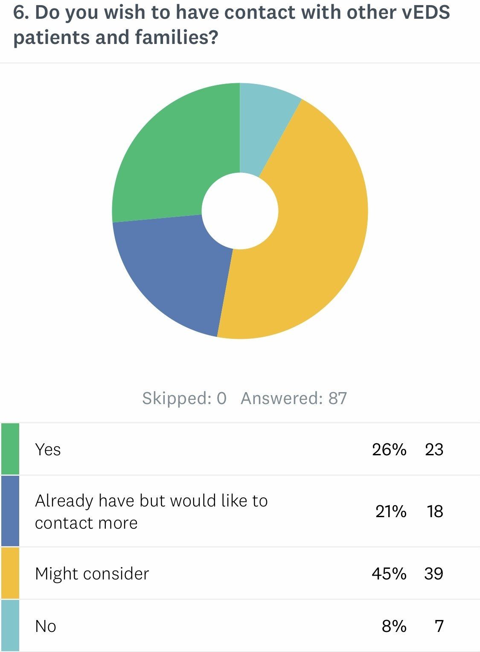The height and width of the screenshot is (652, 480).
Task: Click the response count 39
Action: click(433, 573)
